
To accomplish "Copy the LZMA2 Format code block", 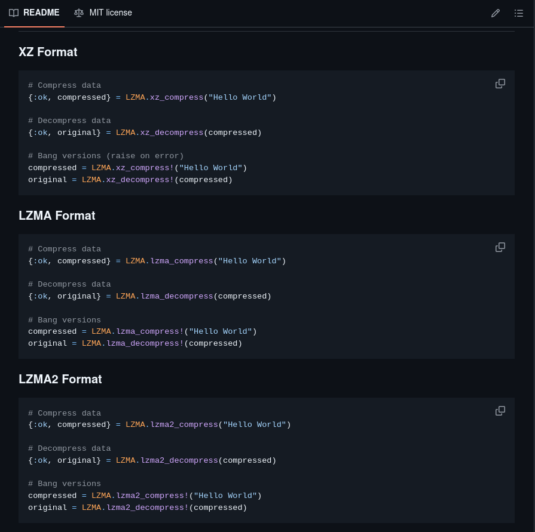I will pyautogui.click(x=500, y=411).
